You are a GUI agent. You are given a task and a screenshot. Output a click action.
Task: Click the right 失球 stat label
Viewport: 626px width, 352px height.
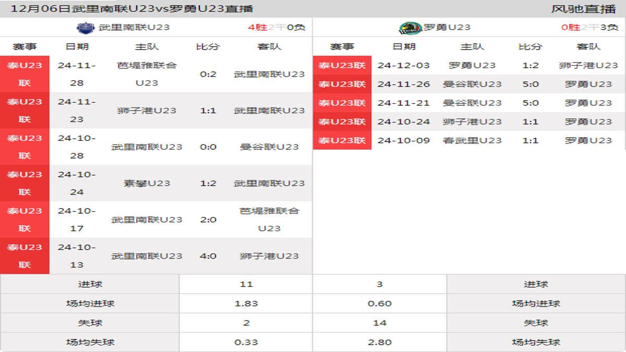pyautogui.click(x=536, y=323)
